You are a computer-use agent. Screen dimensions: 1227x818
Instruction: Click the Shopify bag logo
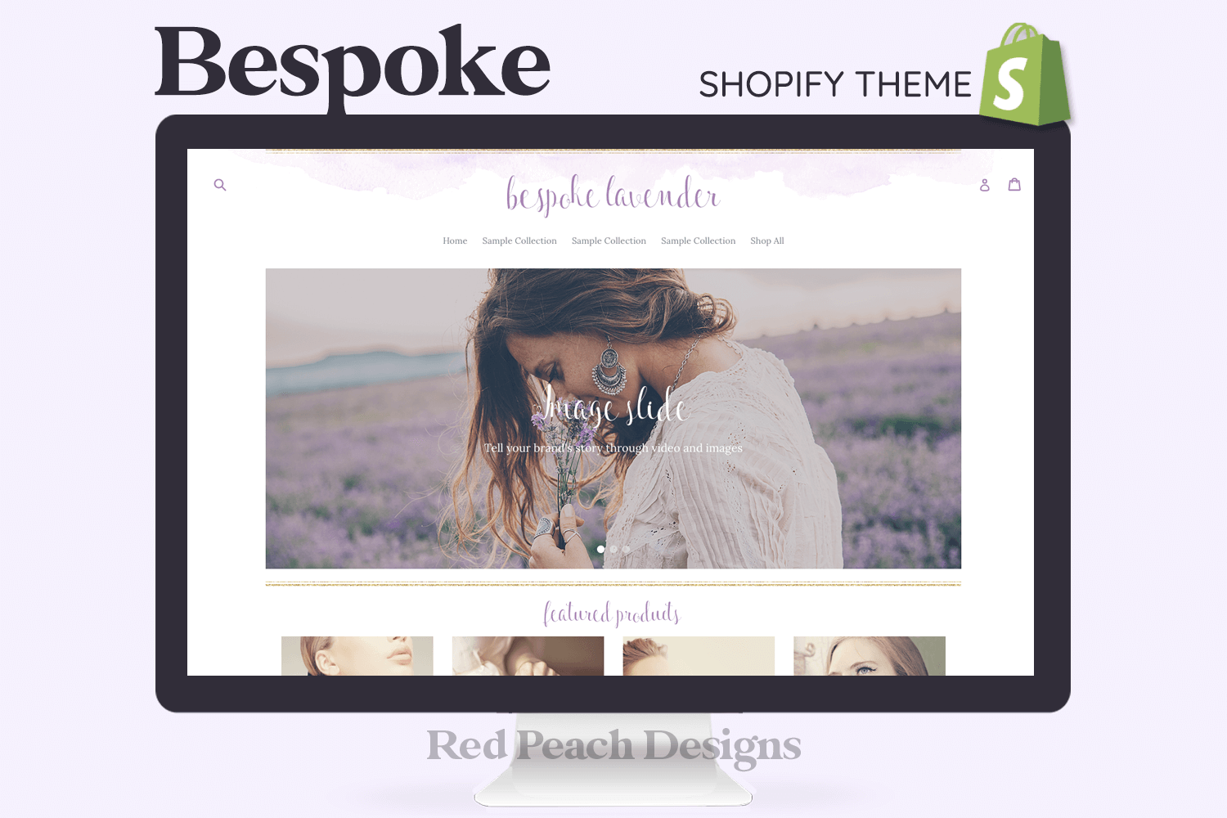[1027, 74]
